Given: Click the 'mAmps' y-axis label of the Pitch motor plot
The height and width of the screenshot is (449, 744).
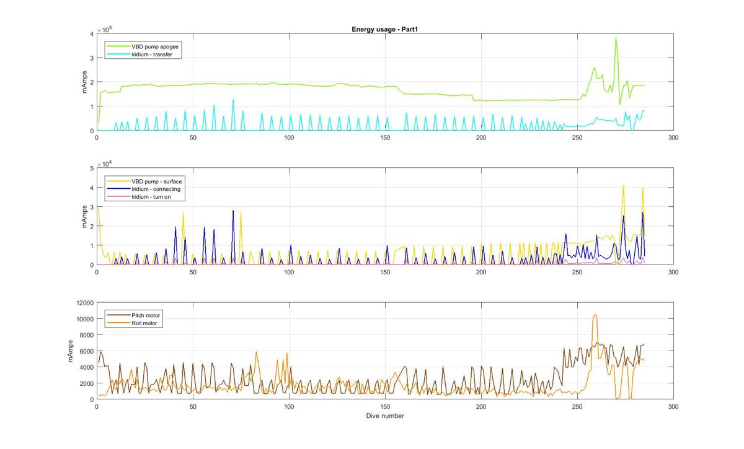Looking at the screenshot, I should tap(71, 351).
